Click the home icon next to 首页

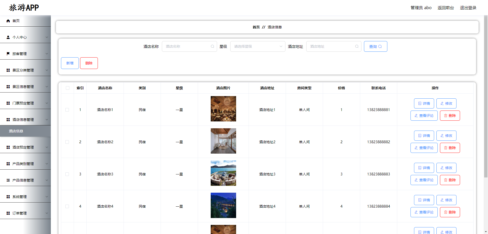point(8,21)
